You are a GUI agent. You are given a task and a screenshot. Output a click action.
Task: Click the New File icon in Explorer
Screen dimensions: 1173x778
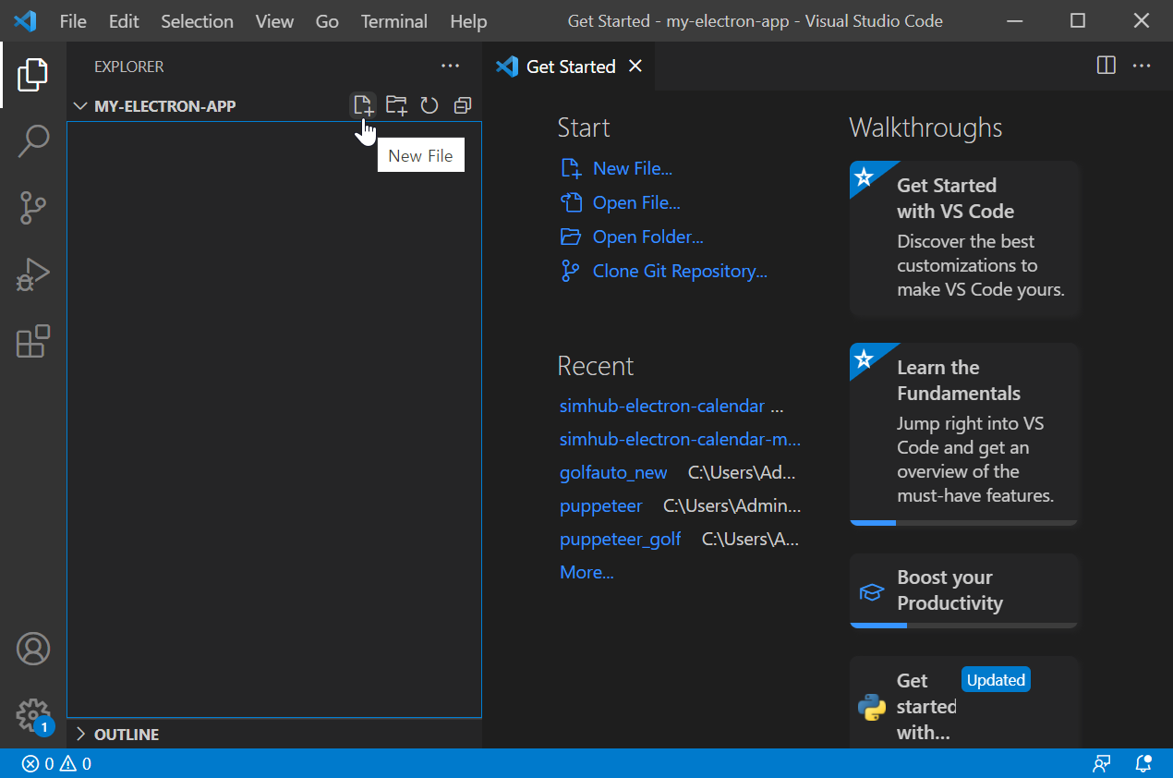(363, 105)
